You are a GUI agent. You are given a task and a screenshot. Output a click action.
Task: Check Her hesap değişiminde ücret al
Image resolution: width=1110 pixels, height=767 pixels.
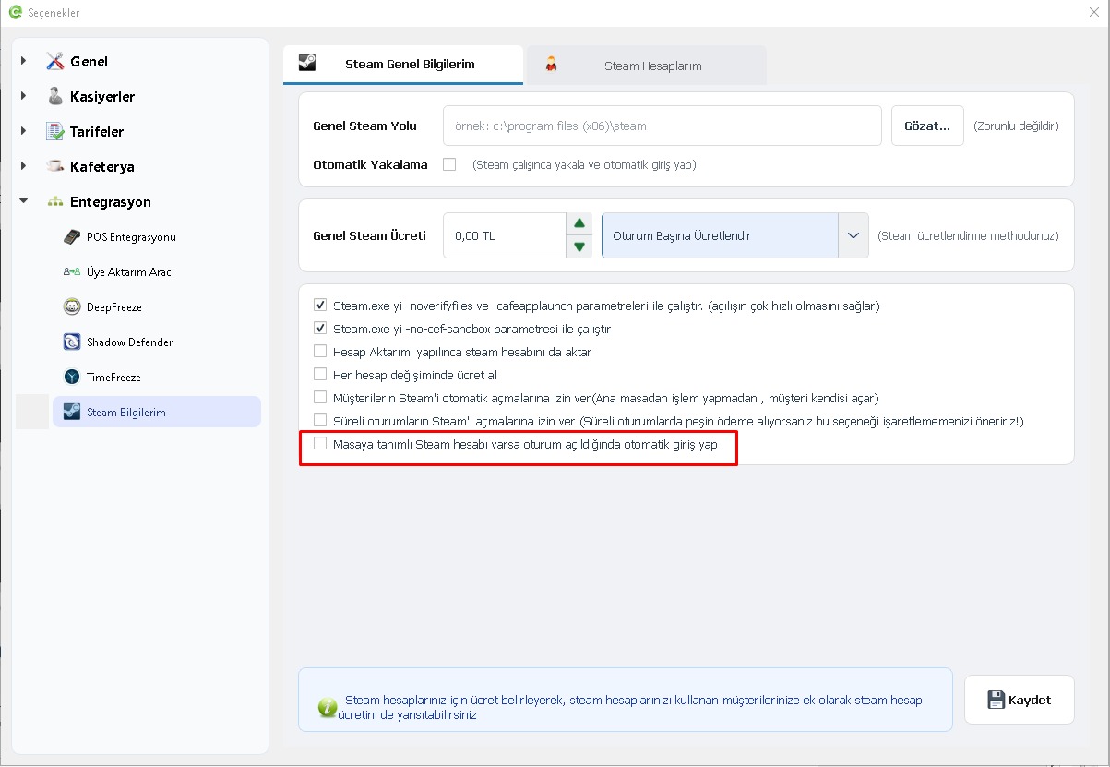click(320, 375)
